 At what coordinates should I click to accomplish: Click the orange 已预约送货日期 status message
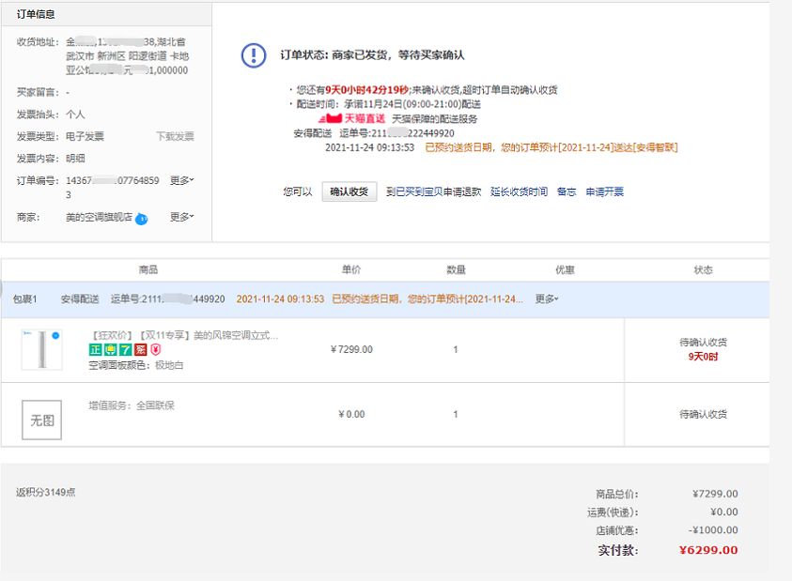tap(551, 147)
